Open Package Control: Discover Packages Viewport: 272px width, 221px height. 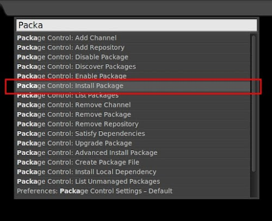pyautogui.click(x=133, y=67)
